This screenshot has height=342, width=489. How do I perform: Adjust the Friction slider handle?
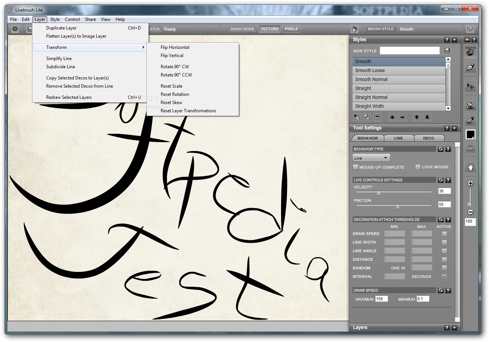pos(398,207)
